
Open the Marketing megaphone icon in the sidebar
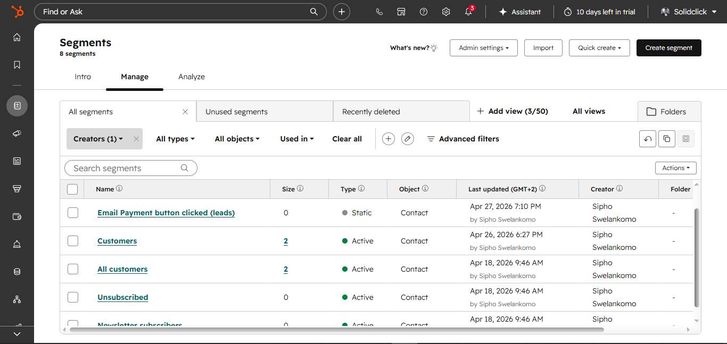(x=17, y=133)
